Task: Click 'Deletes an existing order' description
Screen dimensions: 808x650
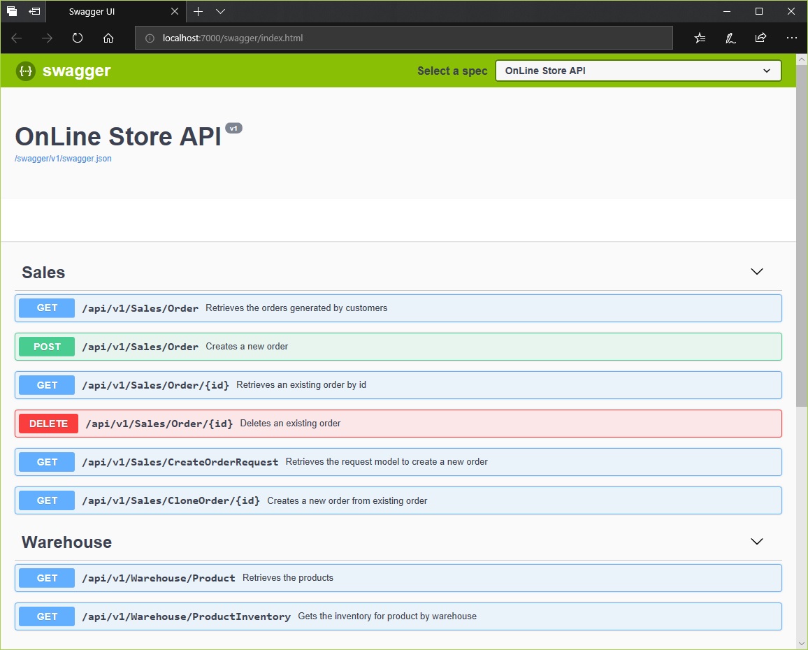Action: 290,423
